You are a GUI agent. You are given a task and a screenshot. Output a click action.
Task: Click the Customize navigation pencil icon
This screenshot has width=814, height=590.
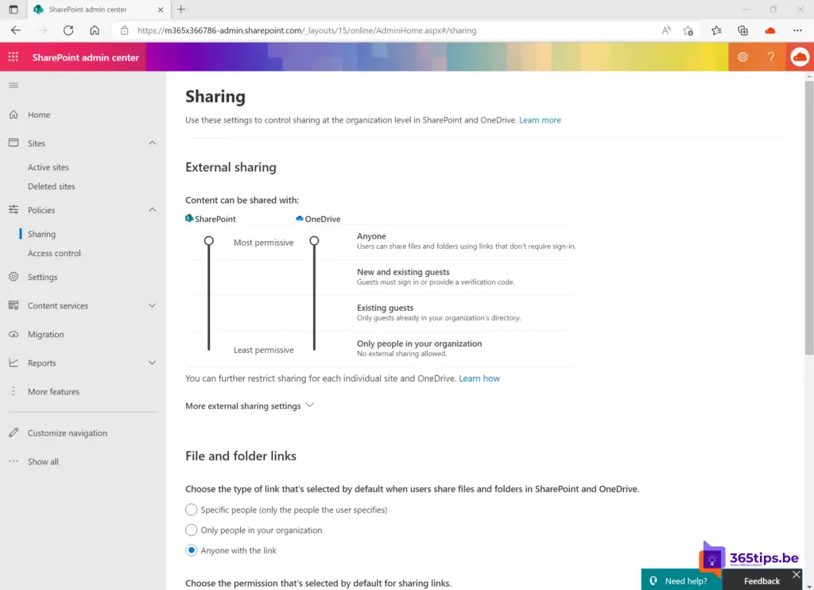14,433
